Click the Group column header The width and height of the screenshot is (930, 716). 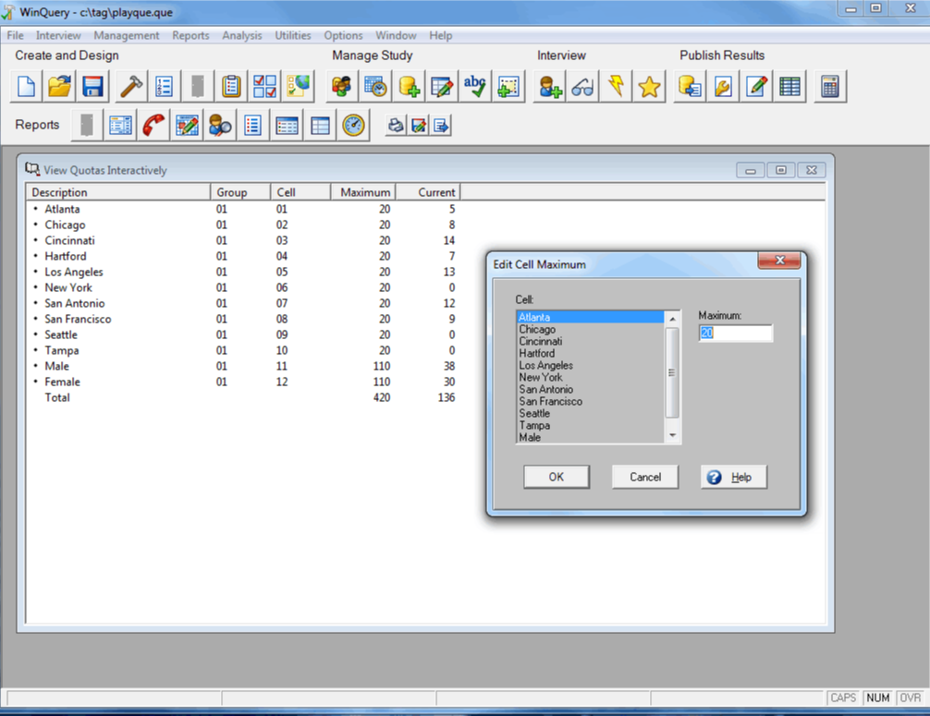pyautogui.click(x=240, y=192)
